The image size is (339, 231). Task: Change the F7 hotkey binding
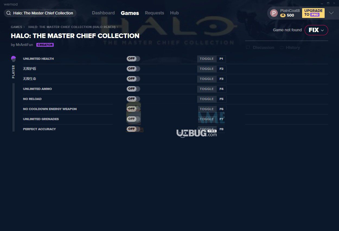(x=221, y=119)
